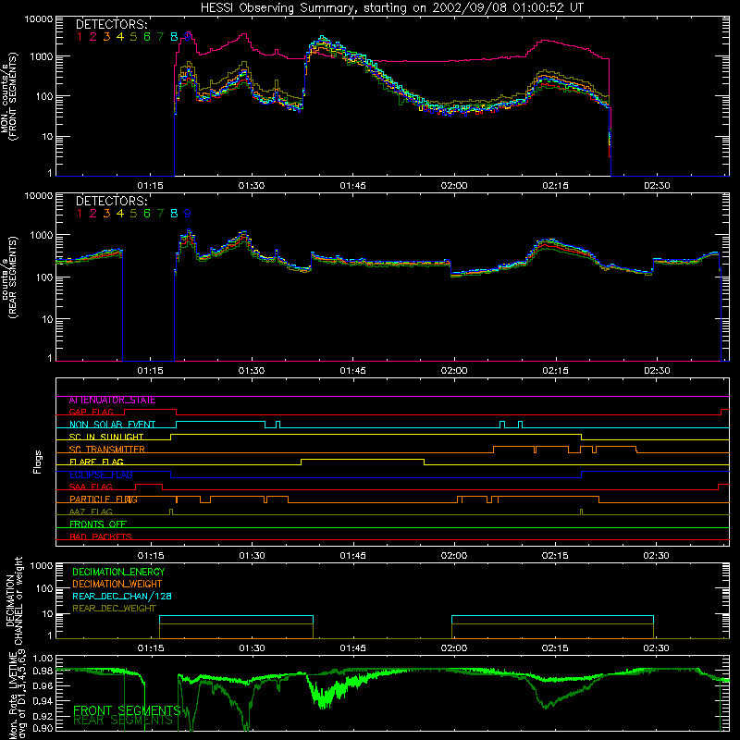This screenshot has width=740, height=740.
Task: Click 01:15 tick label under flags panel
Action: (150, 556)
